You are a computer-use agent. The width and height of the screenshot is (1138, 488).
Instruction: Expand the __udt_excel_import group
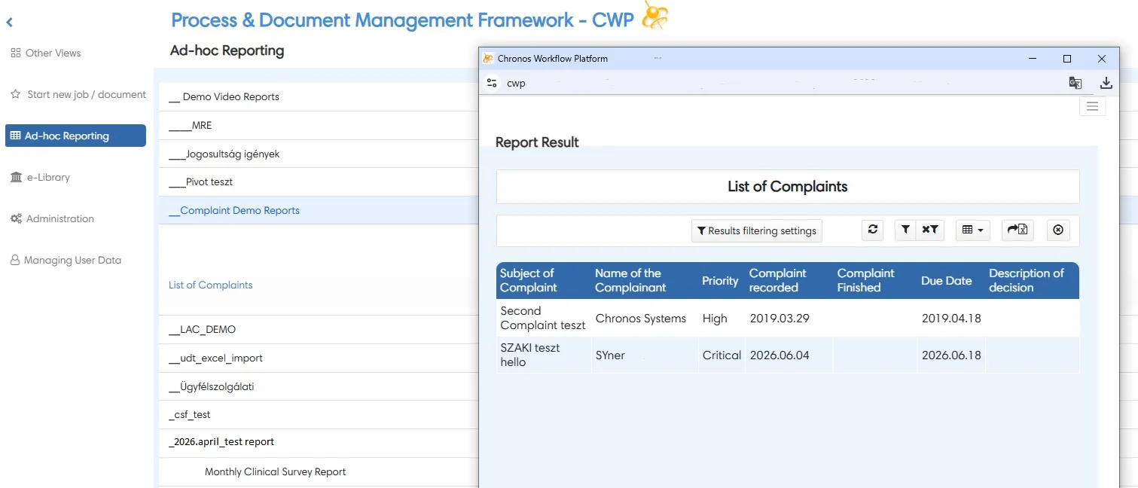[216, 358]
